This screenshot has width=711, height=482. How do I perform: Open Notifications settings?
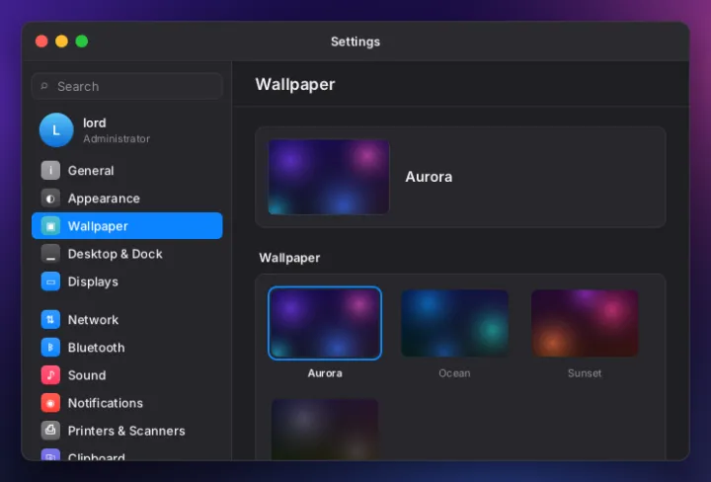pyautogui.click(x=127, y=403)
